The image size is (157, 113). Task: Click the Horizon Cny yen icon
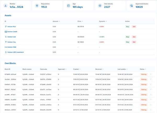pos(6,42)
